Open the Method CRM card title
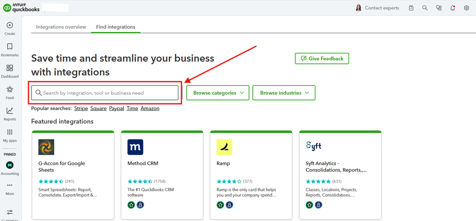This screenshot has width=476, height=221. pos(143,163)
